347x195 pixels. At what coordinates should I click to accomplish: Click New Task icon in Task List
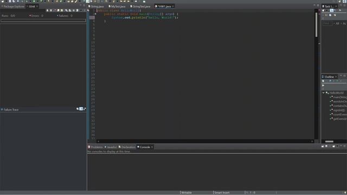(323, 10)
